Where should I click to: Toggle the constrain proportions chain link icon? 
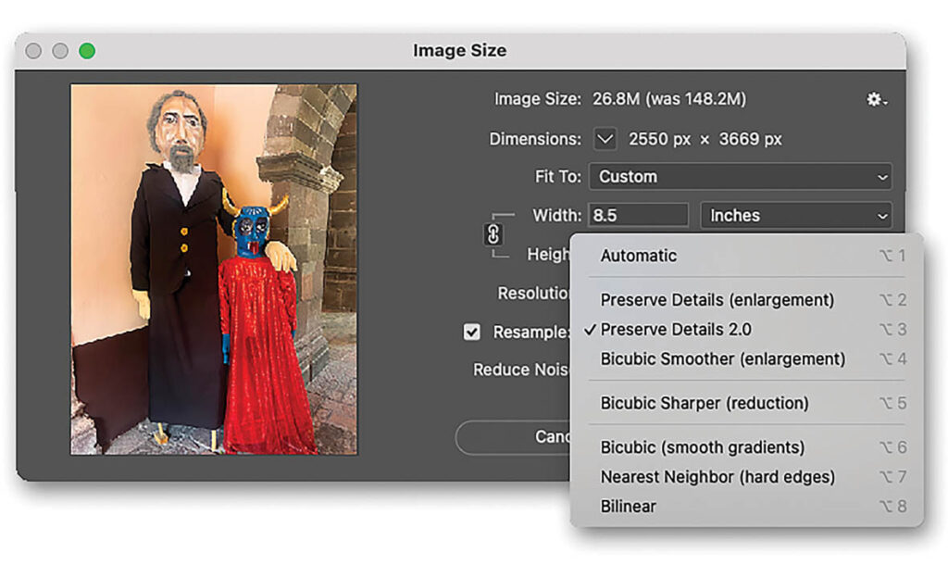coord(493,234)
